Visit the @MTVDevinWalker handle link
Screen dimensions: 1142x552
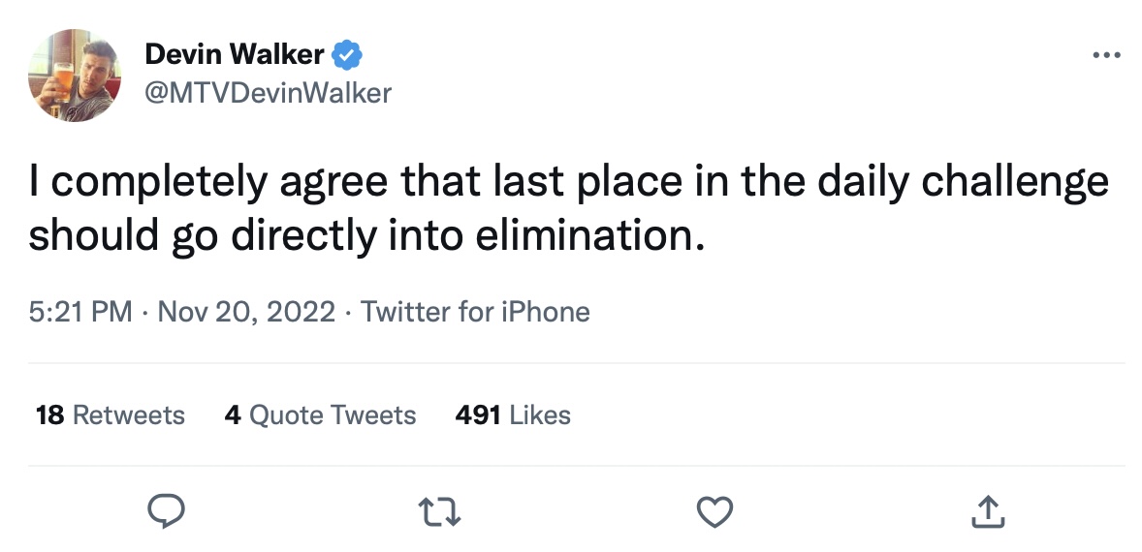pyautogui.click(x=268, y=93)
